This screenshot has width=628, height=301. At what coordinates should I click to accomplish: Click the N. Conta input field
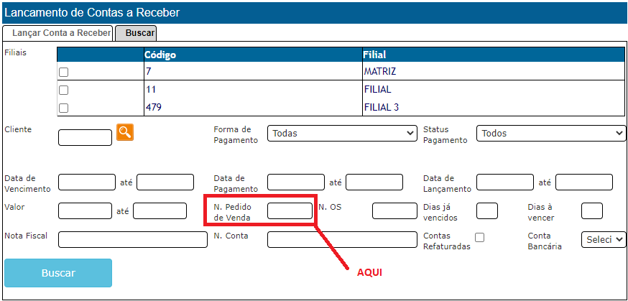point(342,240)
